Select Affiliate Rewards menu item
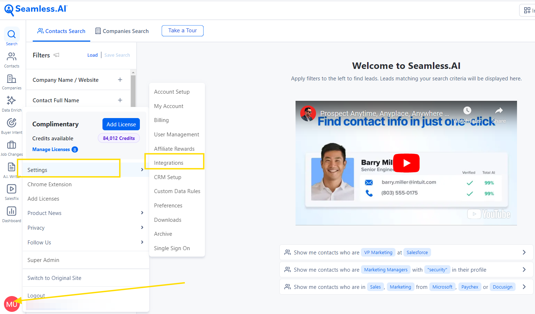The image size is (535, 314). tap(174, 149)
